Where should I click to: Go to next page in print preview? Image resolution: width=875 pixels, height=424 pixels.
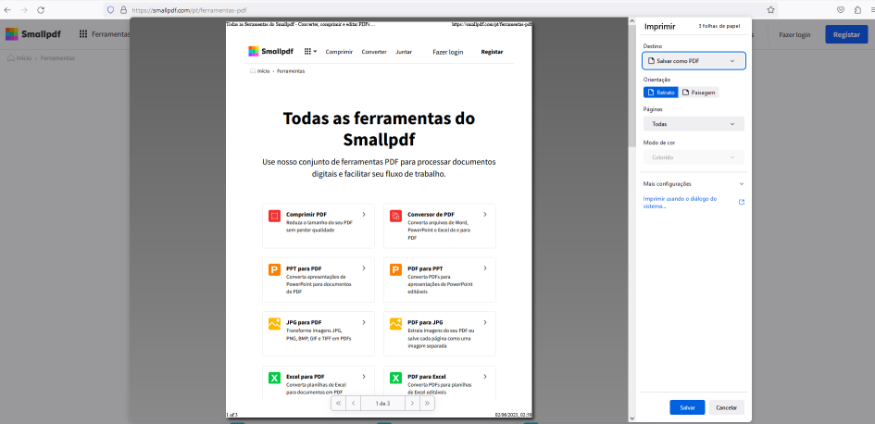tap(412, 403)
